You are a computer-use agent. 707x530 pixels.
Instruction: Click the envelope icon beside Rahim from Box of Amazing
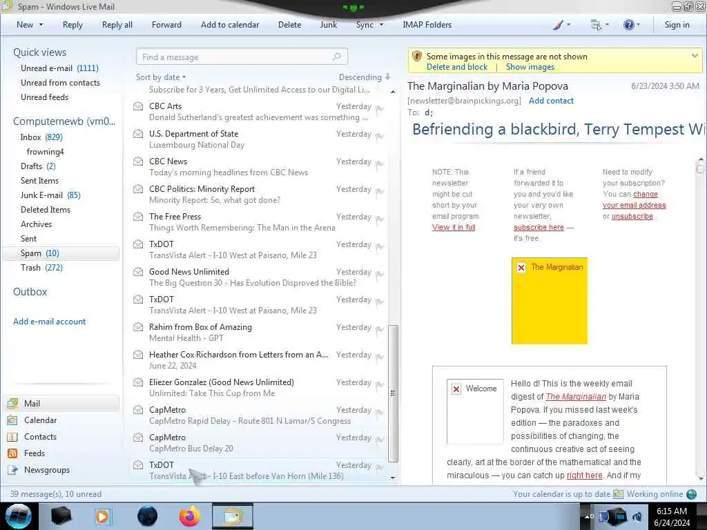click(x=138, y=327)
